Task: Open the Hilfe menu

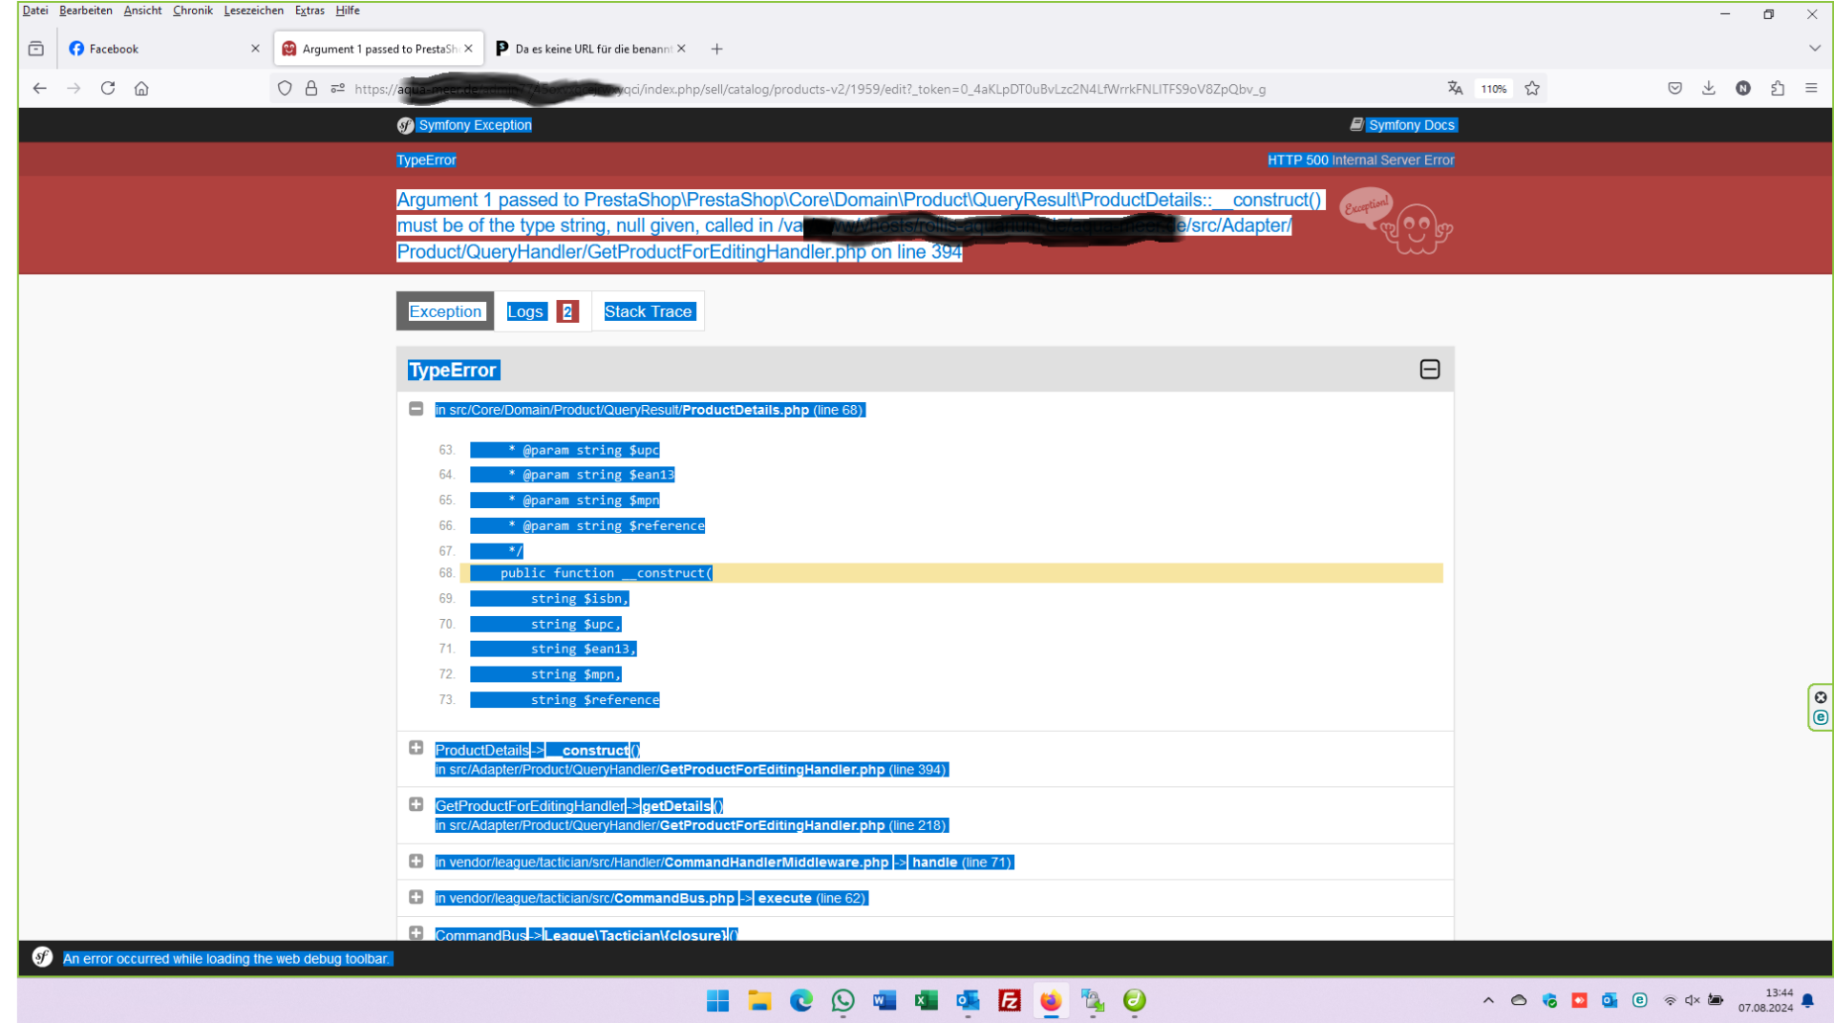Action: tap(348, 11)
